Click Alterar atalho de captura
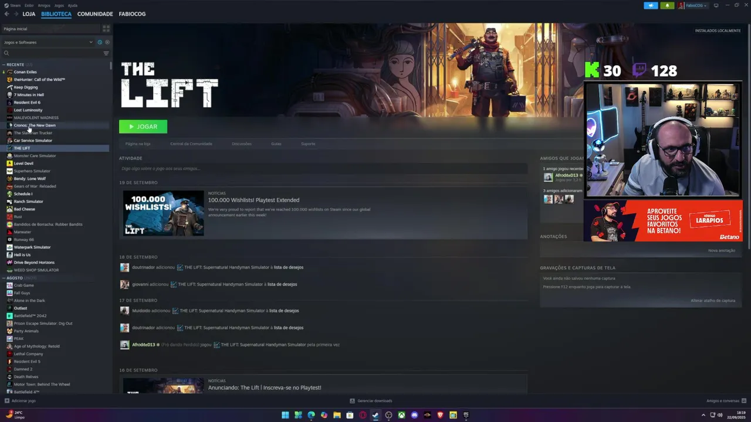This screenshot has height=422, width=751. [x=713, y=301]
